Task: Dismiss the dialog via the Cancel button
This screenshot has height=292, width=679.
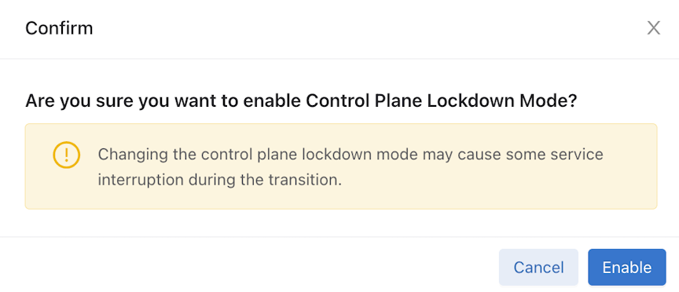Action: coord(538,268)
